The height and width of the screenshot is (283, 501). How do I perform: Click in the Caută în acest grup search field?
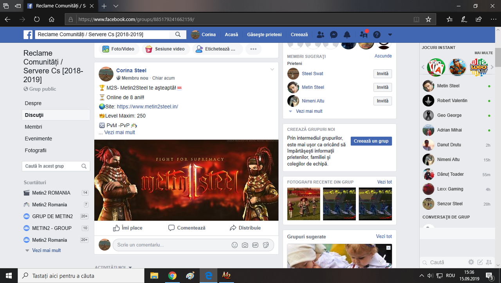point(56,166)
